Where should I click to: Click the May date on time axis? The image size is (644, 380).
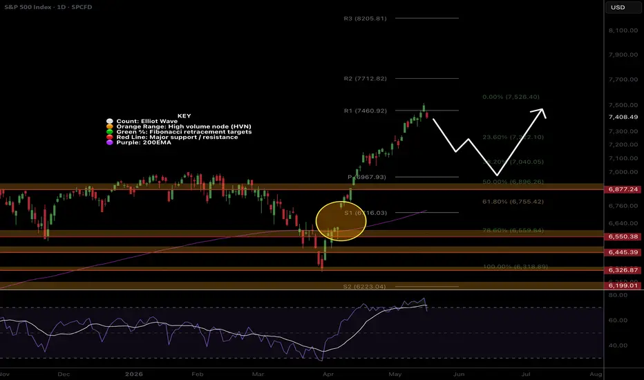coord(395,374)
